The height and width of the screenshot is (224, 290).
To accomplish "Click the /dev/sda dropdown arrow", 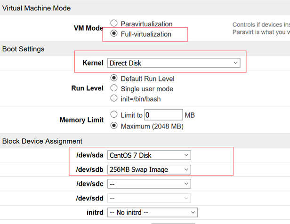I will [186, 155].
